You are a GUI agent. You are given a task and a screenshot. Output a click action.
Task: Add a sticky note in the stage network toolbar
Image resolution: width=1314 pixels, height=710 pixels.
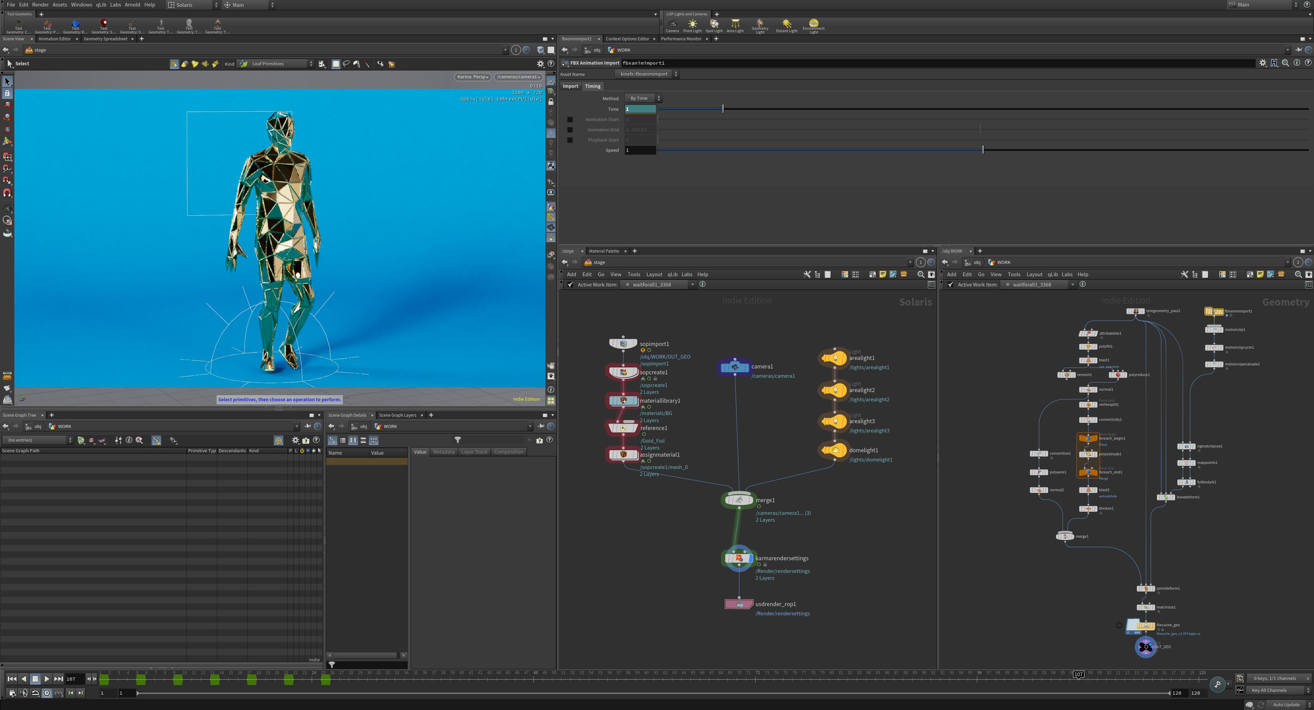[x=883, y=274]
